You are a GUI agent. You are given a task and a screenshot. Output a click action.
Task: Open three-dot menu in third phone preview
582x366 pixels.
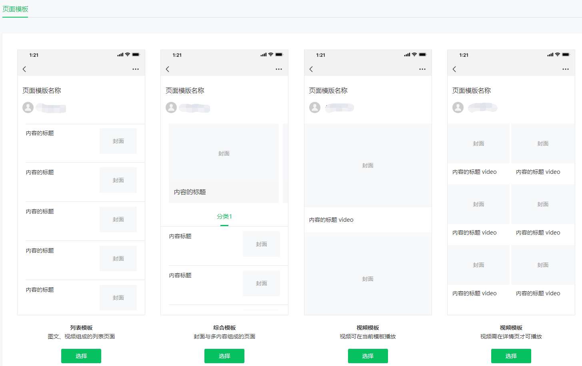coord(422,69)
